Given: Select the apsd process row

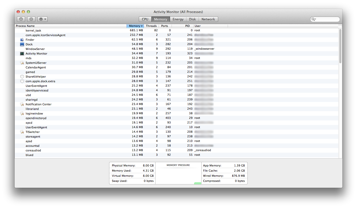Looking at the screenshot, I should click(177, 141).
